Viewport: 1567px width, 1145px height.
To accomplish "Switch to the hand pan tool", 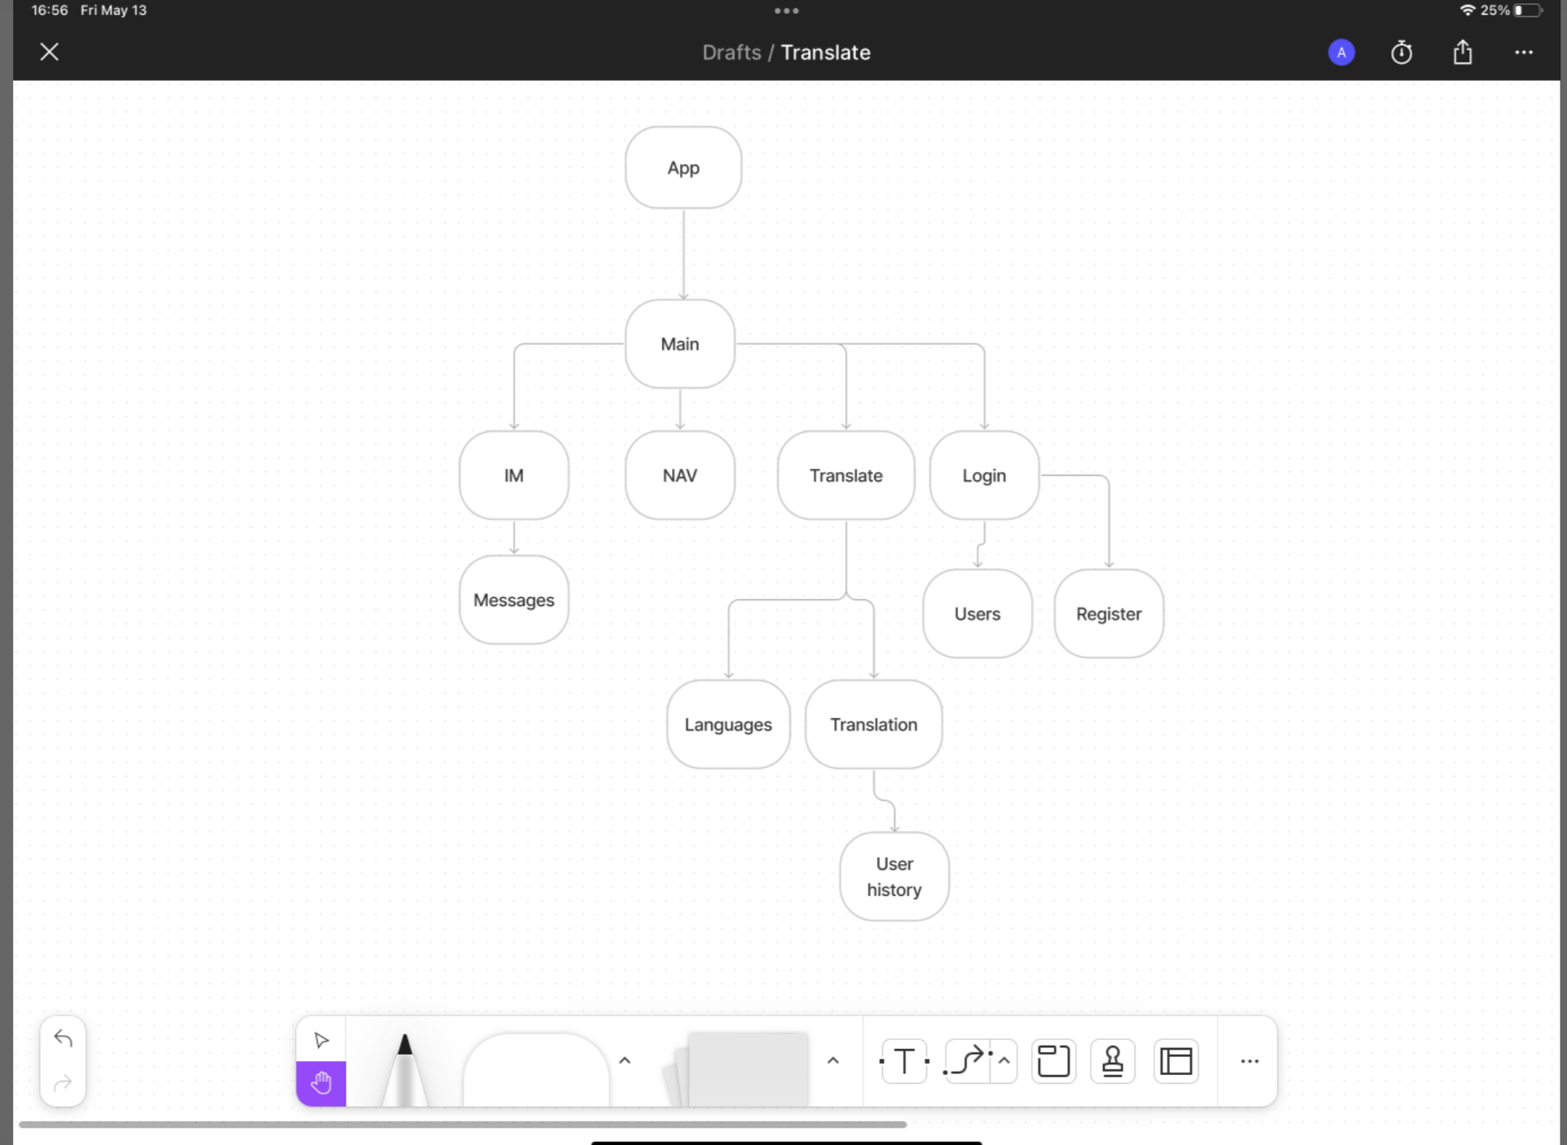I will pos(321,1083).
